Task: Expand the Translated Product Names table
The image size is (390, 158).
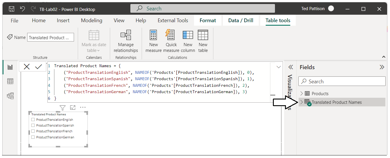Action: 302,102
